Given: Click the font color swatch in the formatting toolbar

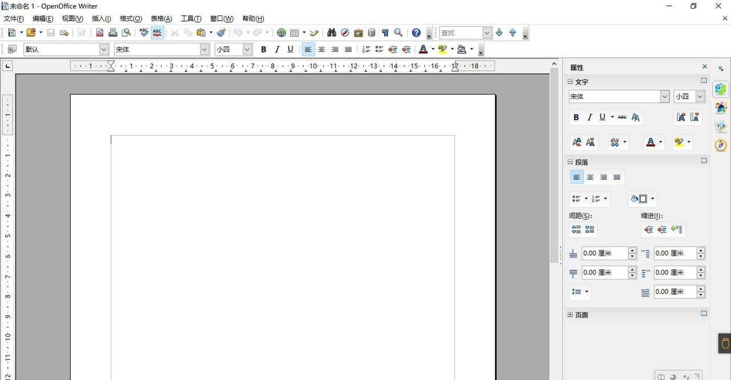Looking at the screenshot, I should [423, 50].
